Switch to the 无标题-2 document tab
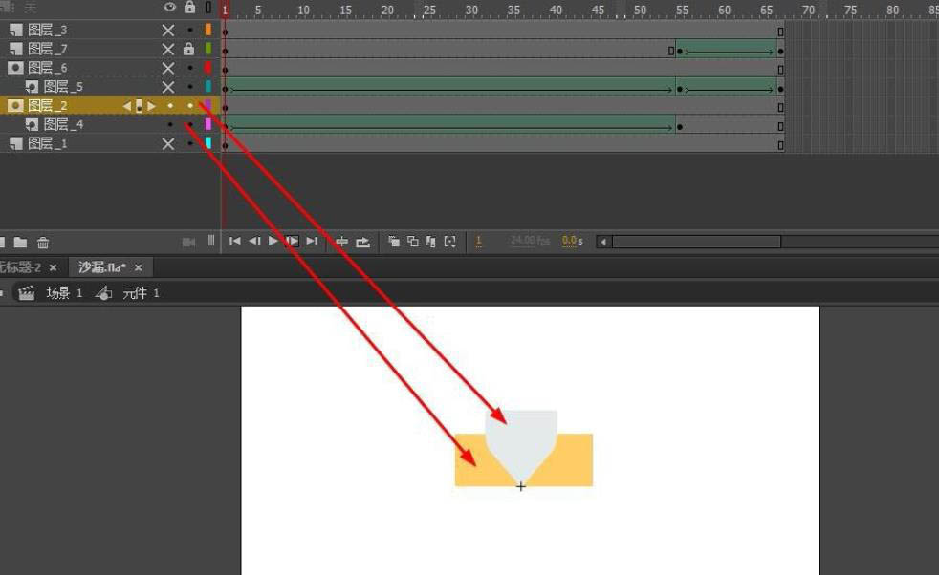 click(20, 267)
